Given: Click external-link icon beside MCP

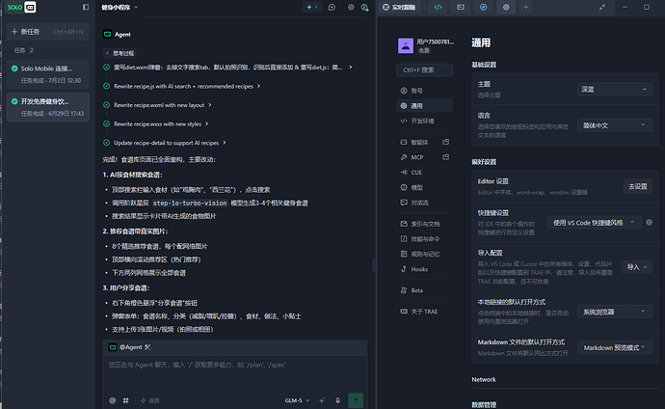Looking at the screenshot, I should pyautogui.click(x=445, y=157).
